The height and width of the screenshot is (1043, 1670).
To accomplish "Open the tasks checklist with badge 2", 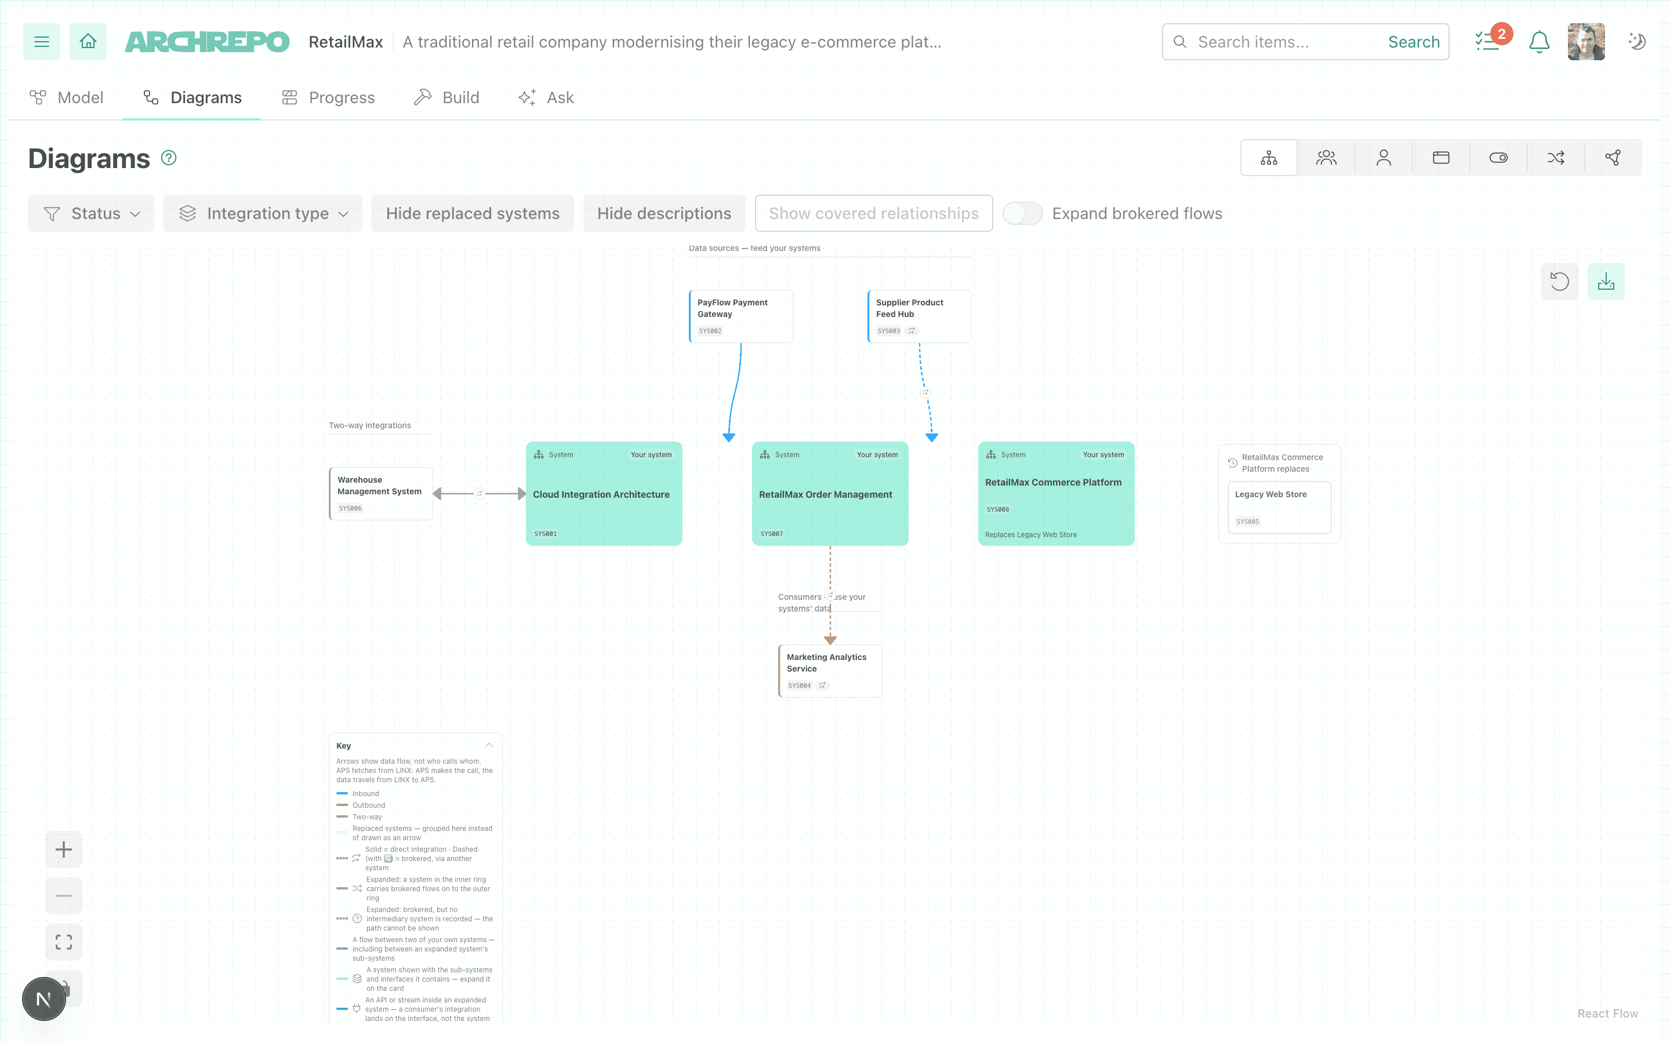I will coord(1488,41).
